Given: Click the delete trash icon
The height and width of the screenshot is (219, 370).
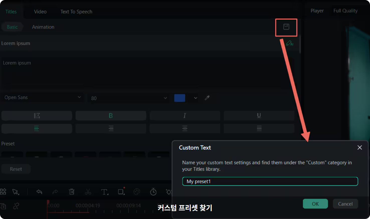Looking at the screenshot, I should [72, 192].
